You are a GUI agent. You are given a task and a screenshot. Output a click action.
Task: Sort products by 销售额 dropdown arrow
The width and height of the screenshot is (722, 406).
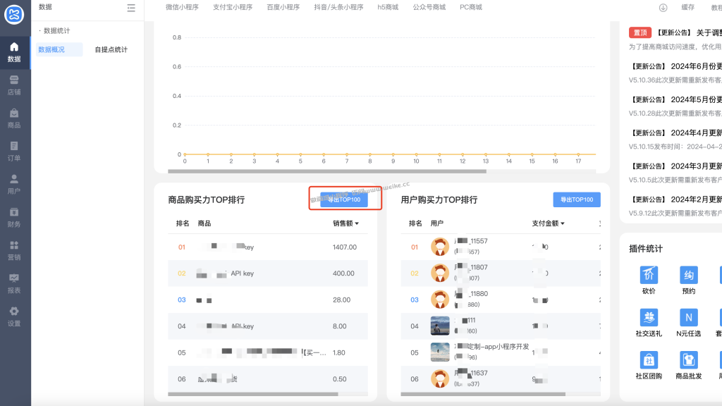coord(357,223)
